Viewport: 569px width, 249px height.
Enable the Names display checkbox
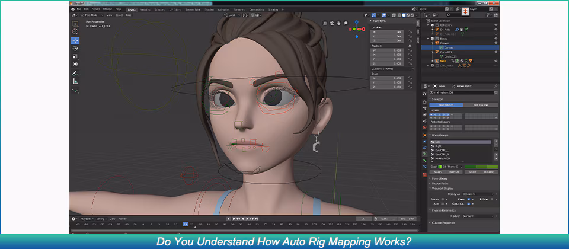[x=442, y=199]
